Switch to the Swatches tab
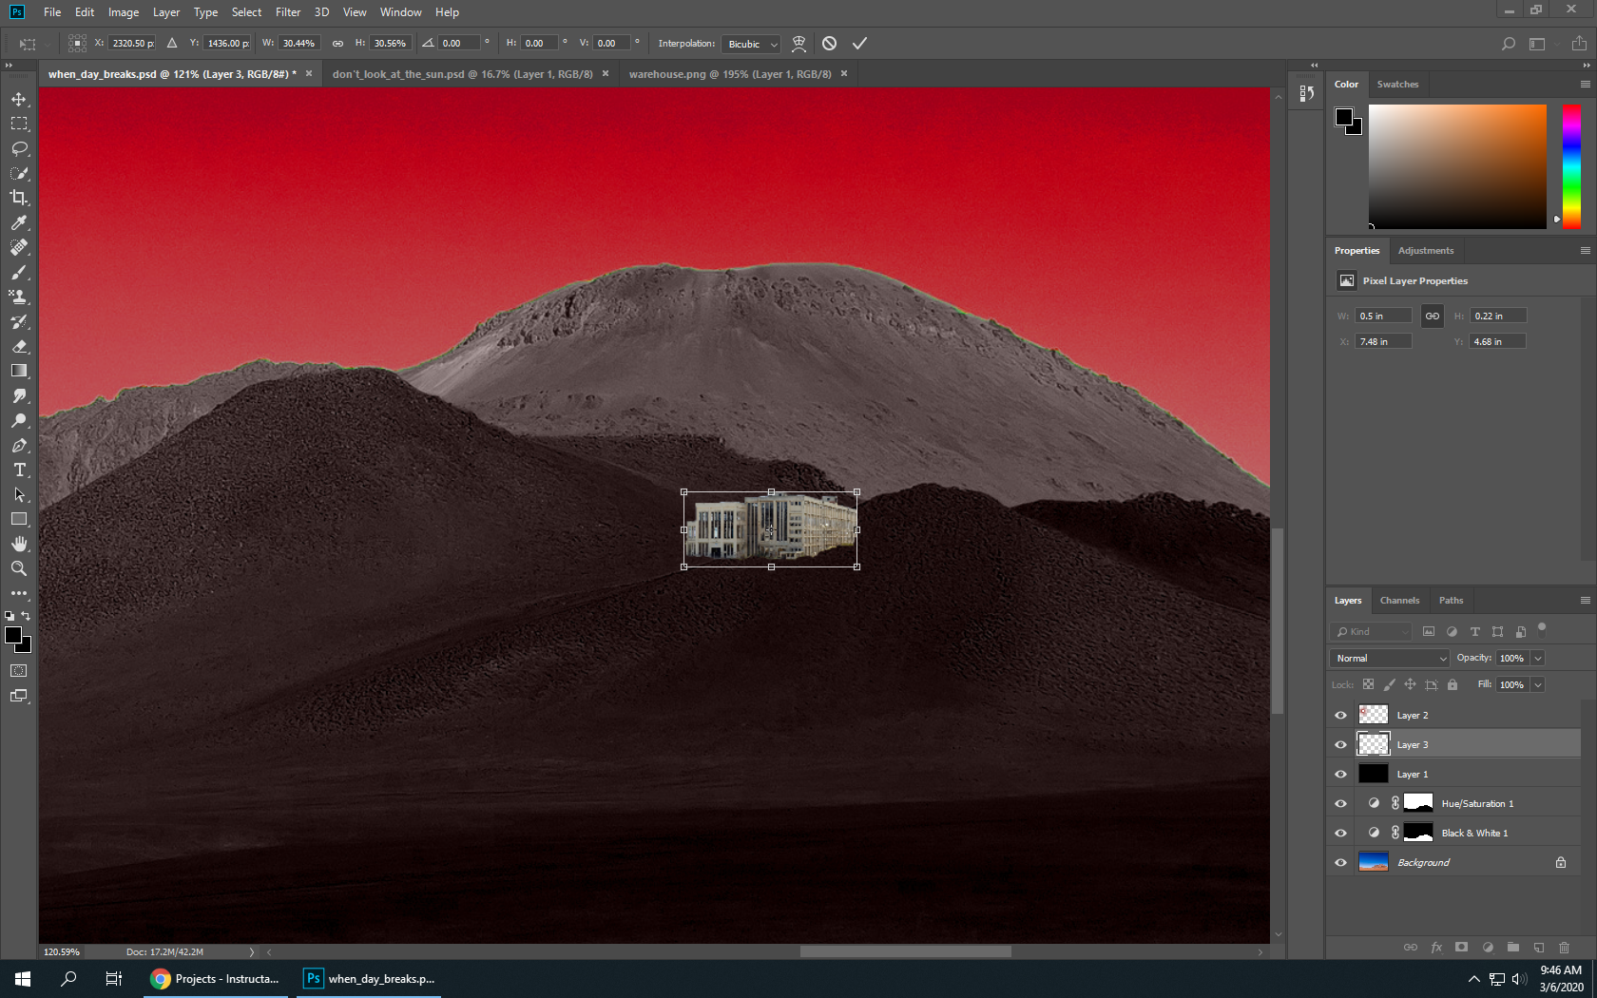This screenshot has height=998, width=1597. pyautogui.click(x=1397, y=85)
